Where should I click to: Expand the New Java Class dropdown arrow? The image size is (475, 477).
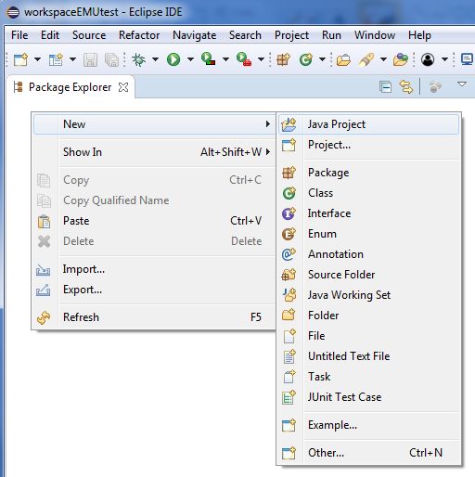click(x=322, y=59)
